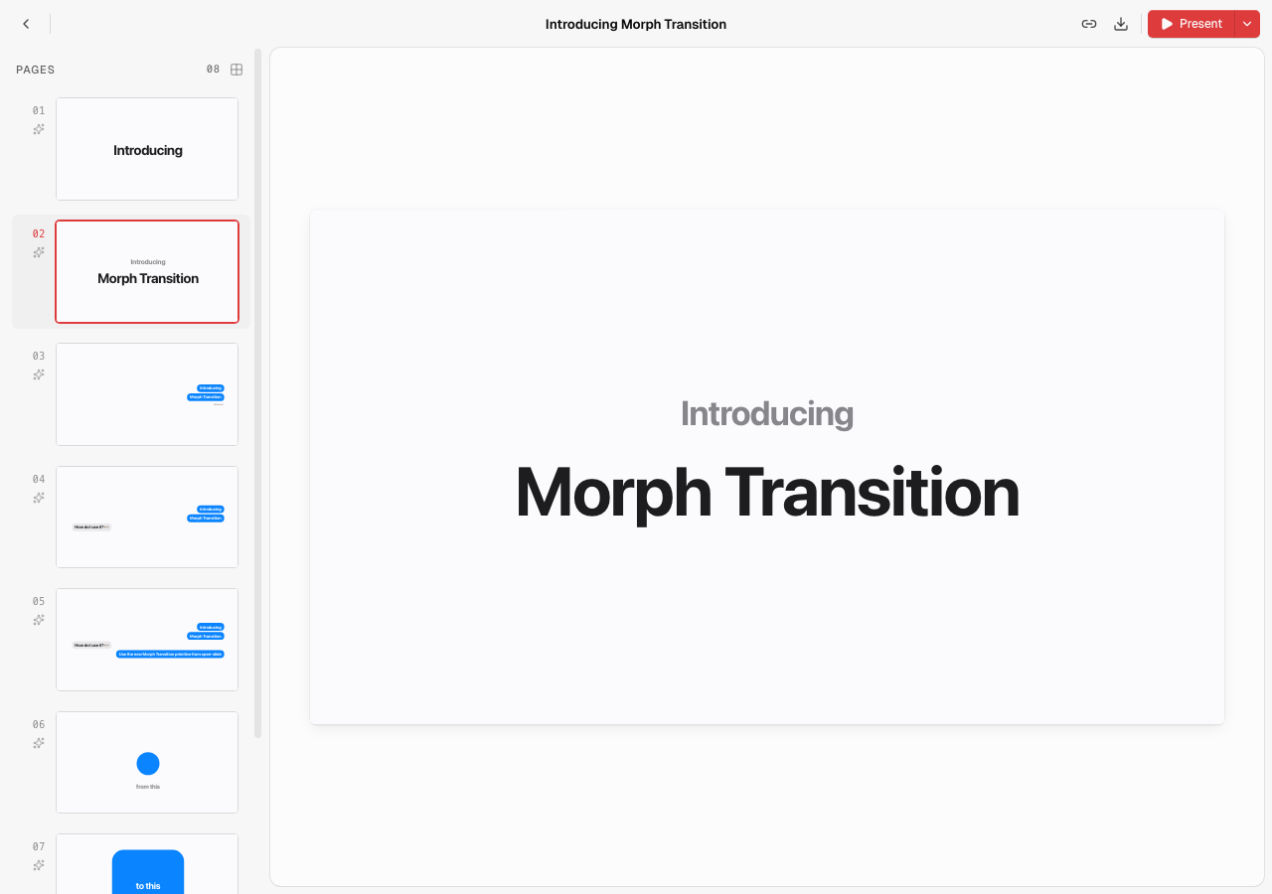The width and height of the screenshot is (1272, 894).
Task: Click the pages sidebar scrollbar
Action: coord(258,393)
